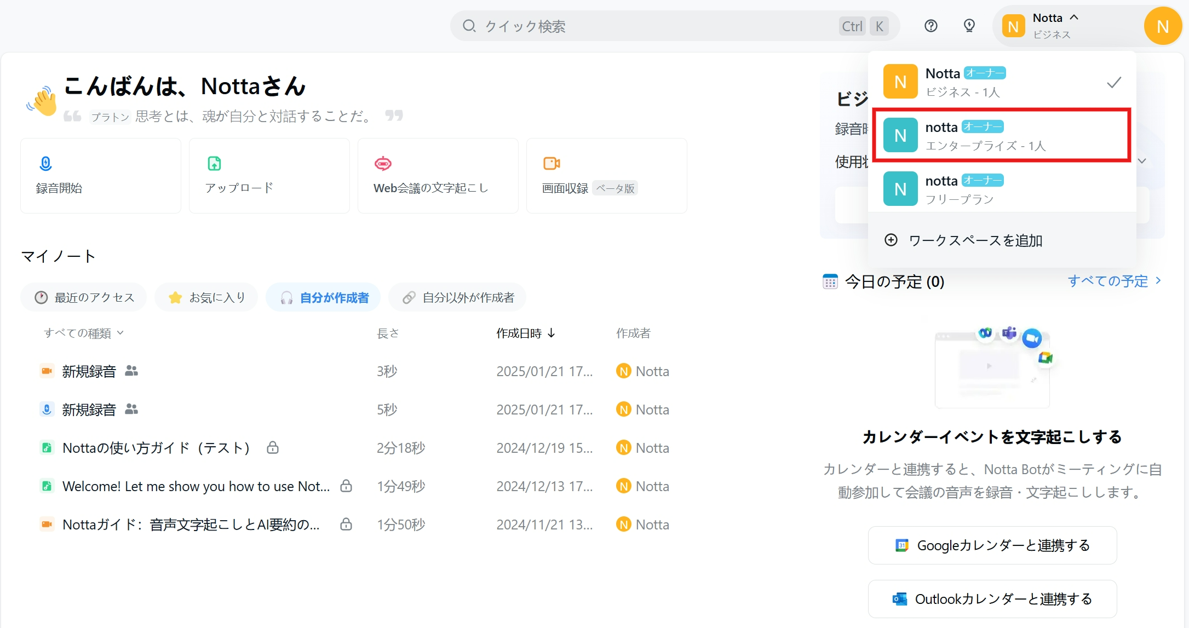Image resolution: width=1189 pixels, height=628 pixels.
Task: Open the lightbulb tips icon
Action: tap(969, 26)
